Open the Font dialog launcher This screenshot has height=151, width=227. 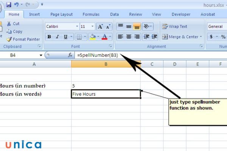click(110, 46)
